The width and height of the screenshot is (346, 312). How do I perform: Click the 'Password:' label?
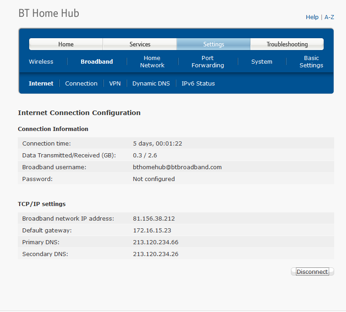37,179
